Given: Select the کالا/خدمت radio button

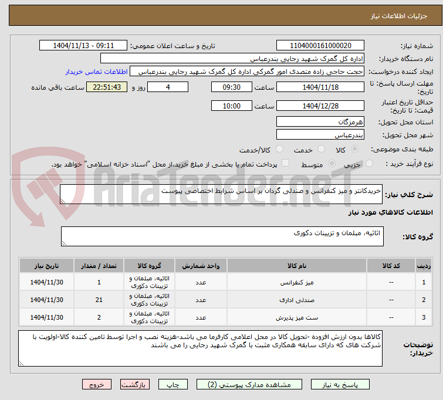Looking at the screenshot, I should click(x=279, y=148).
